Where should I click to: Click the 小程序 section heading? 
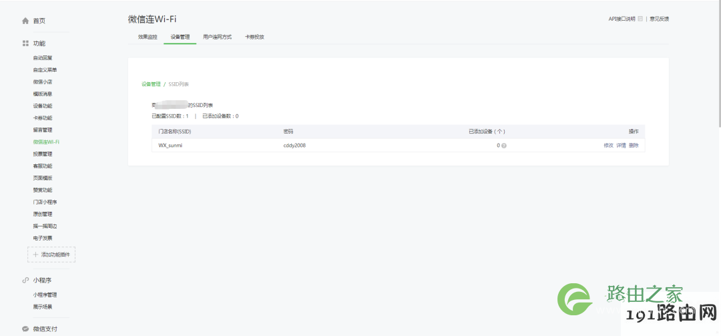(x=42, y=280)
